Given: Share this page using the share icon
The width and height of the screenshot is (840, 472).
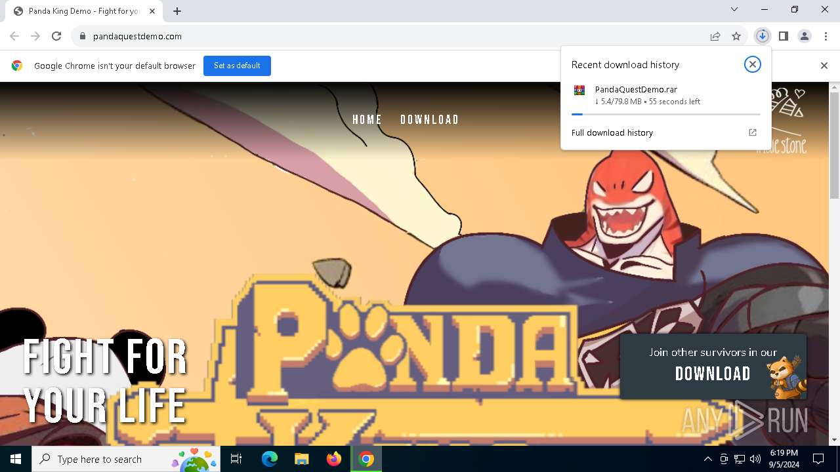Looking at the screenshot, I should (715, 36).
